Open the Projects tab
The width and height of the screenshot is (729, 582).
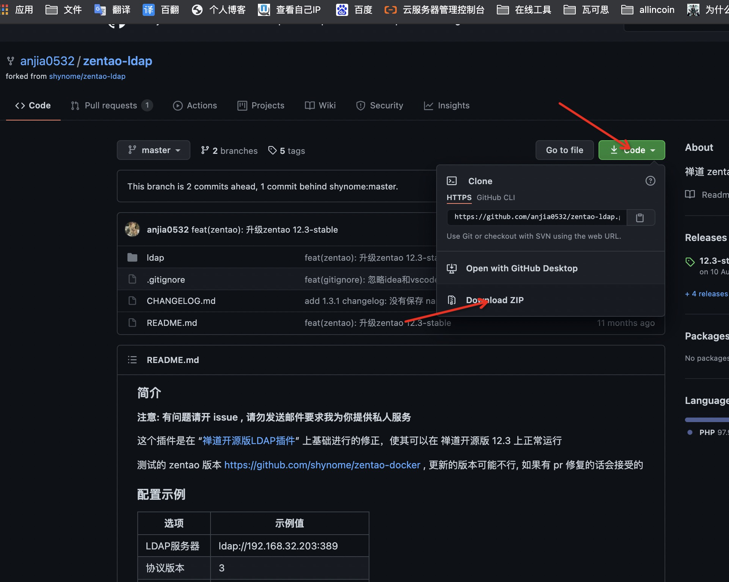tap(261, 105)
